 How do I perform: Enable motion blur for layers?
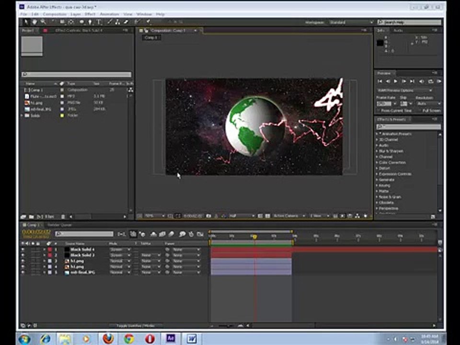pyautogui.click(x=171, y=234)
